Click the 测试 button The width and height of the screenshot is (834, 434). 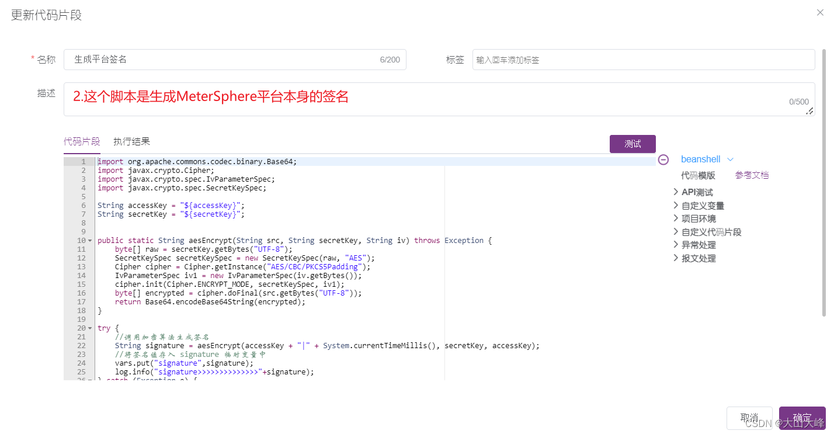[633, 144]
